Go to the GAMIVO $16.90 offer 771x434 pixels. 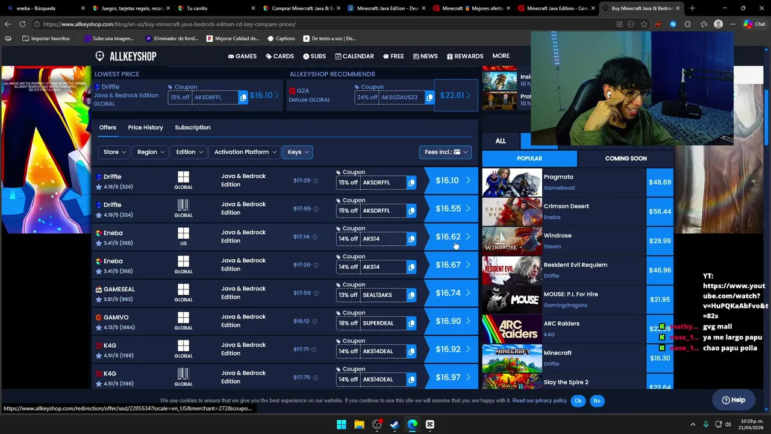tap(452, 321)
